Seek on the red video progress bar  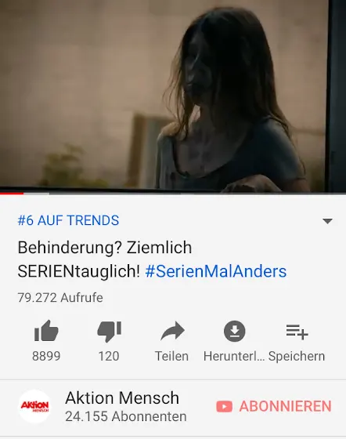pos(173,193)
